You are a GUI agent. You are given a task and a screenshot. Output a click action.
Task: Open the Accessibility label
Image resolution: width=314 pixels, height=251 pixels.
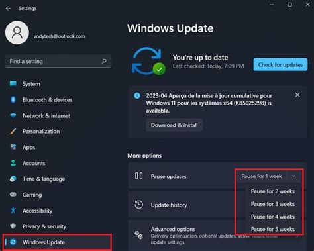point(37,211)
